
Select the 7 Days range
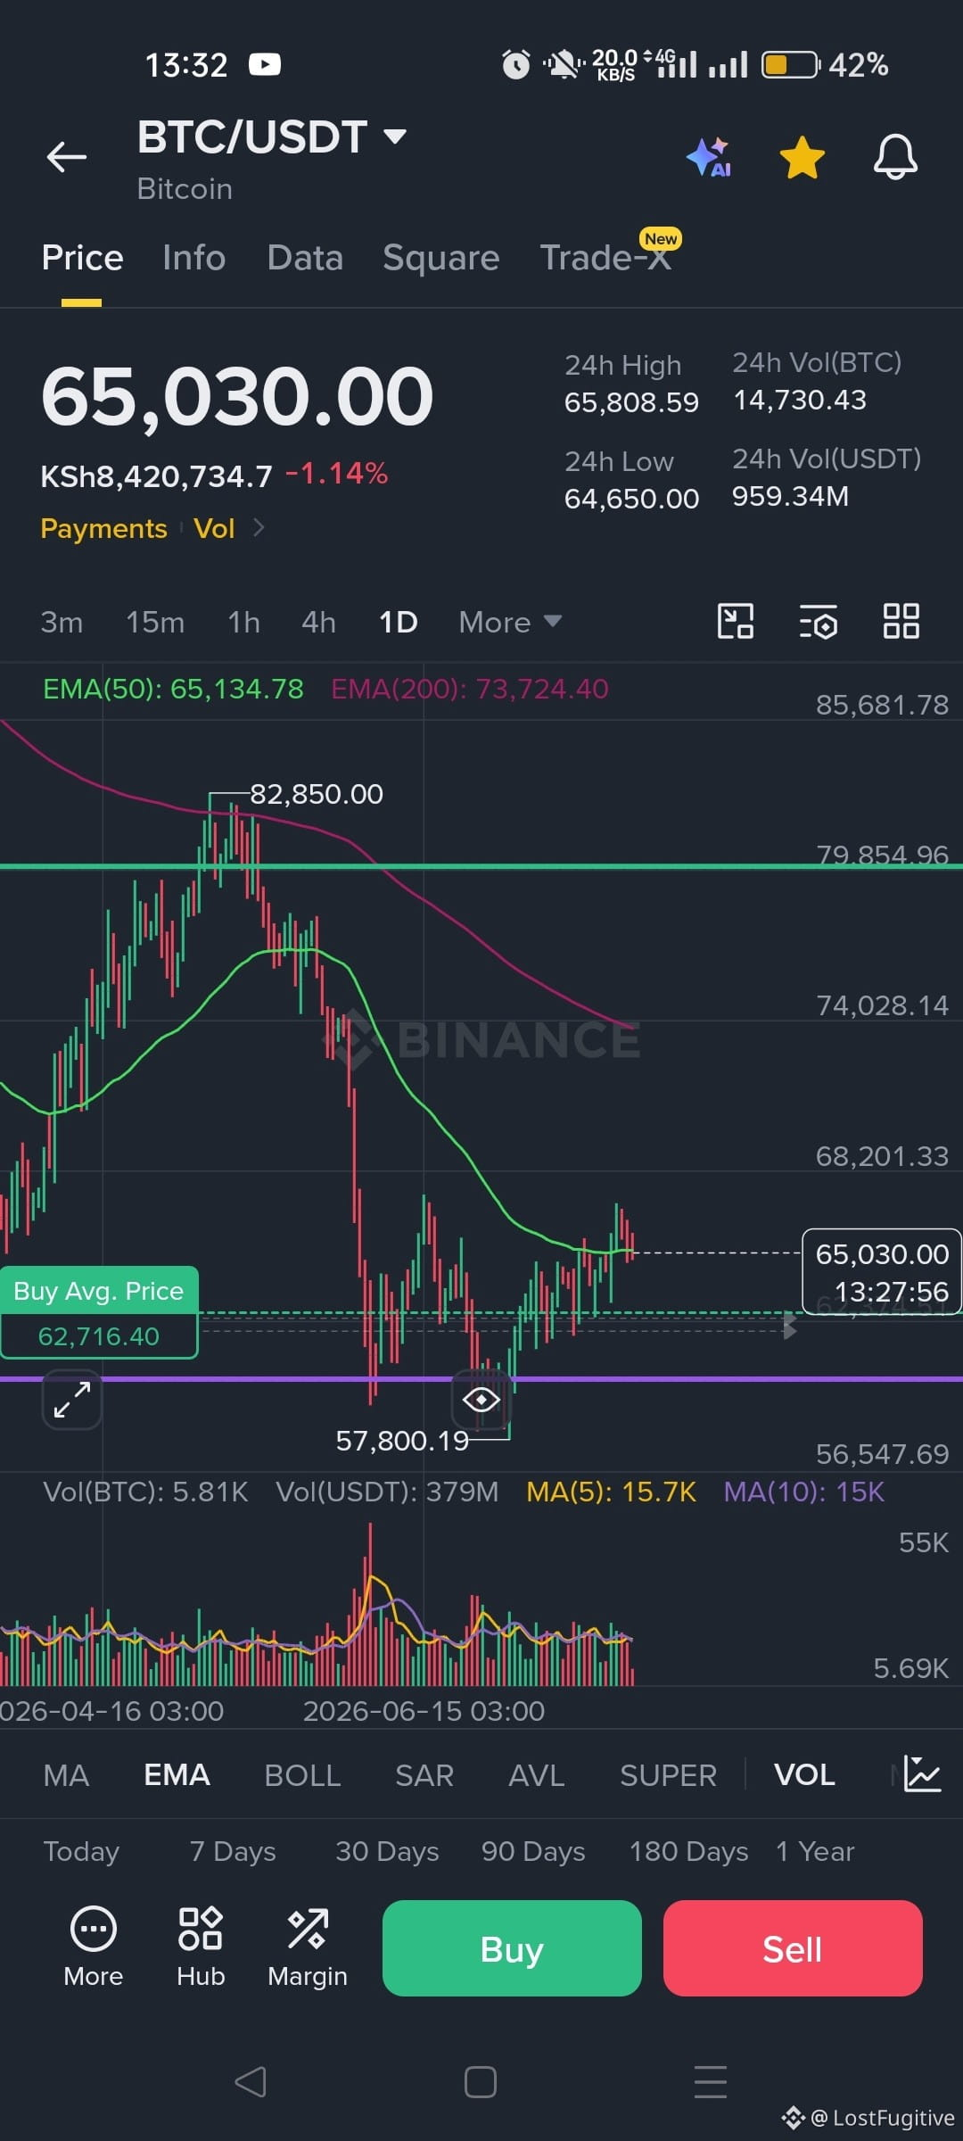[233, 1852]
